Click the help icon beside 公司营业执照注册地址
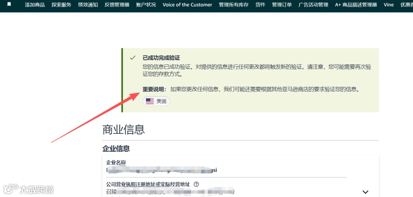Screen dimensions: 413x197 [x=196, y=184]
